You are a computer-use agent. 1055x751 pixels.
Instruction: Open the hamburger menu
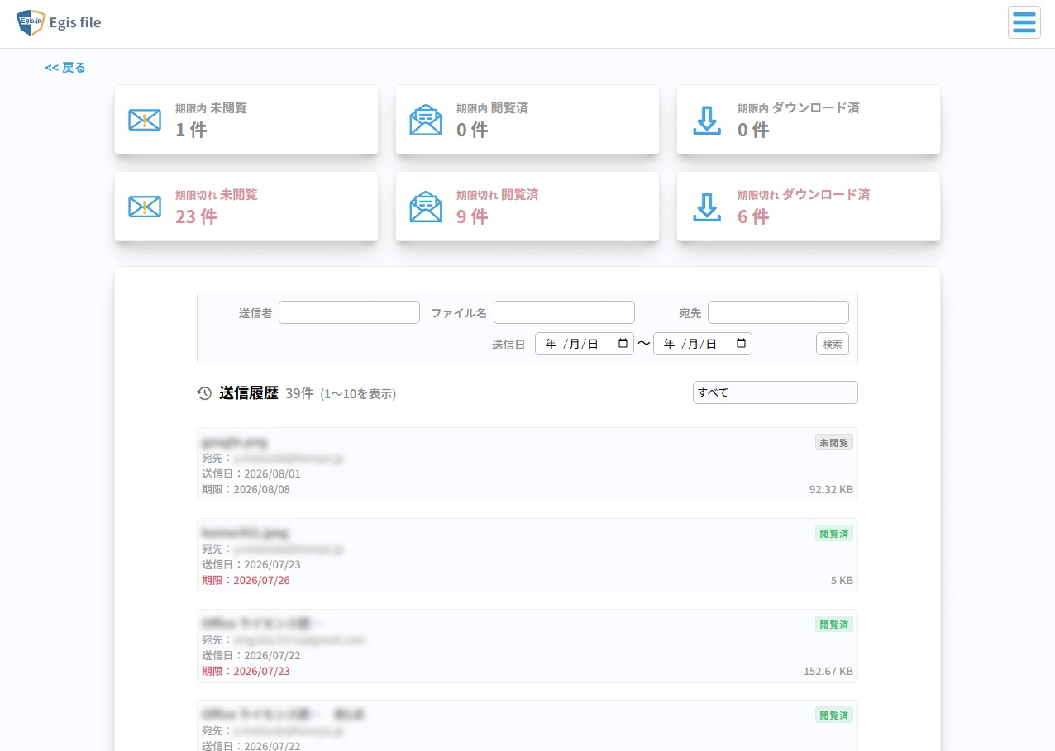pos(1024,22)
